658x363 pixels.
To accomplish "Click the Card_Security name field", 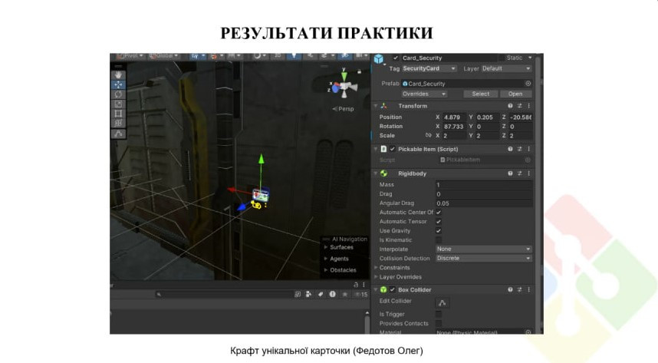I will coord(449,58).
